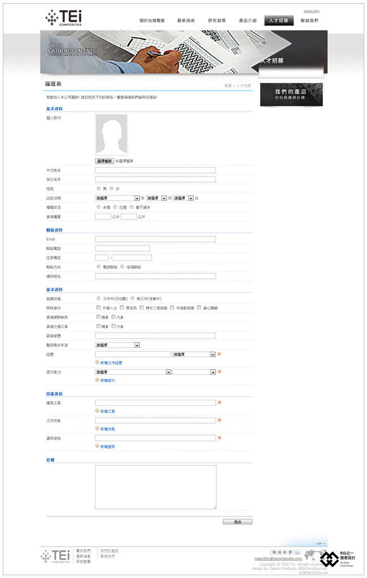Check the foreigner (外籍人士) checkbox
Image resolution: width=367 pixels, height=578 pixels.
tap(98, 308)
